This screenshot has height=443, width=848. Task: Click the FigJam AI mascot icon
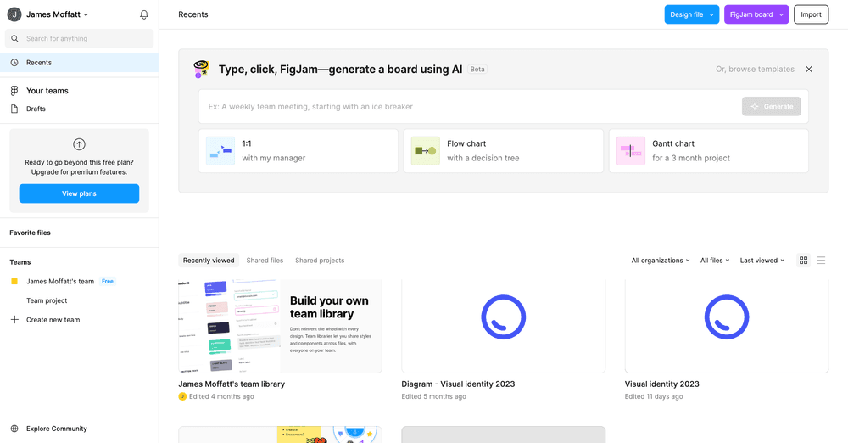[201, 69]
